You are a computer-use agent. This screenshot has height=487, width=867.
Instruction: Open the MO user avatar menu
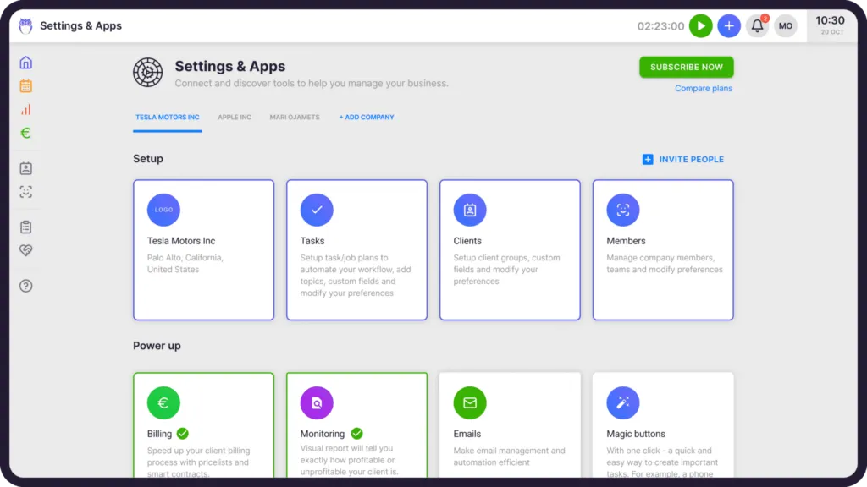pos(785,26)
